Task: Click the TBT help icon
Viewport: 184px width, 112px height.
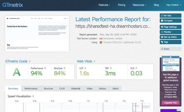Action: click(x=111, y=68)
